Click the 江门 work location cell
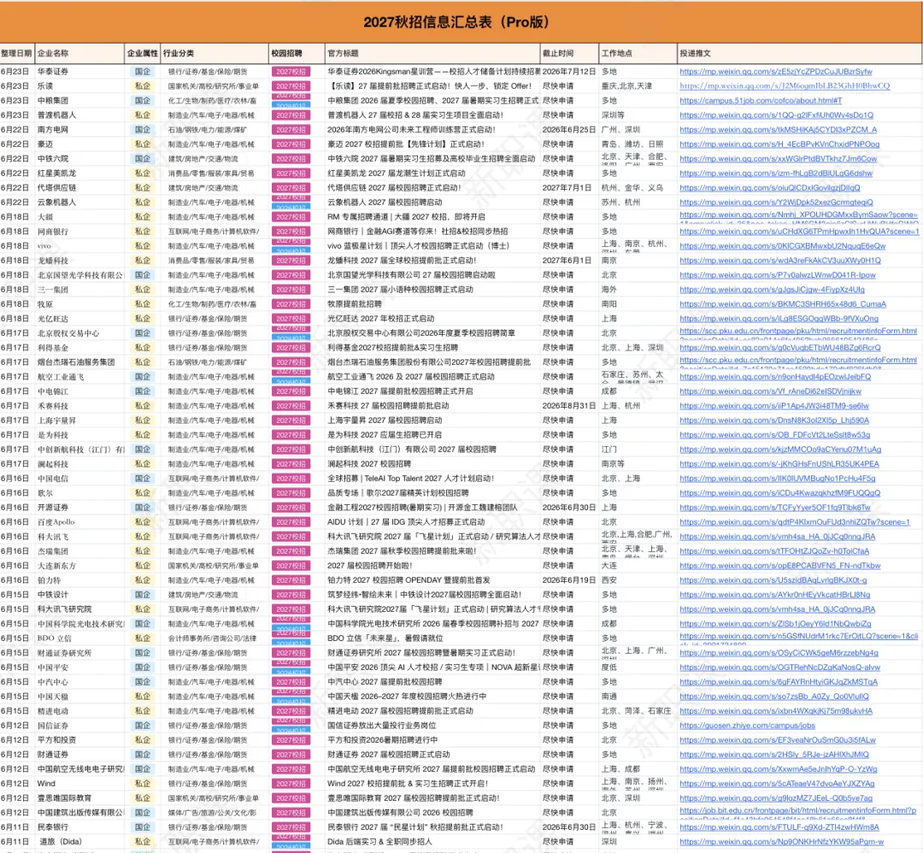923x853 pixels. [x=609, y=450]
